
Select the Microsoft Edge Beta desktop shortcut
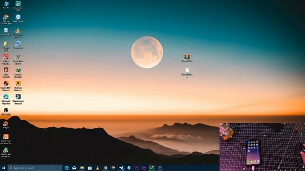(6, 99)
